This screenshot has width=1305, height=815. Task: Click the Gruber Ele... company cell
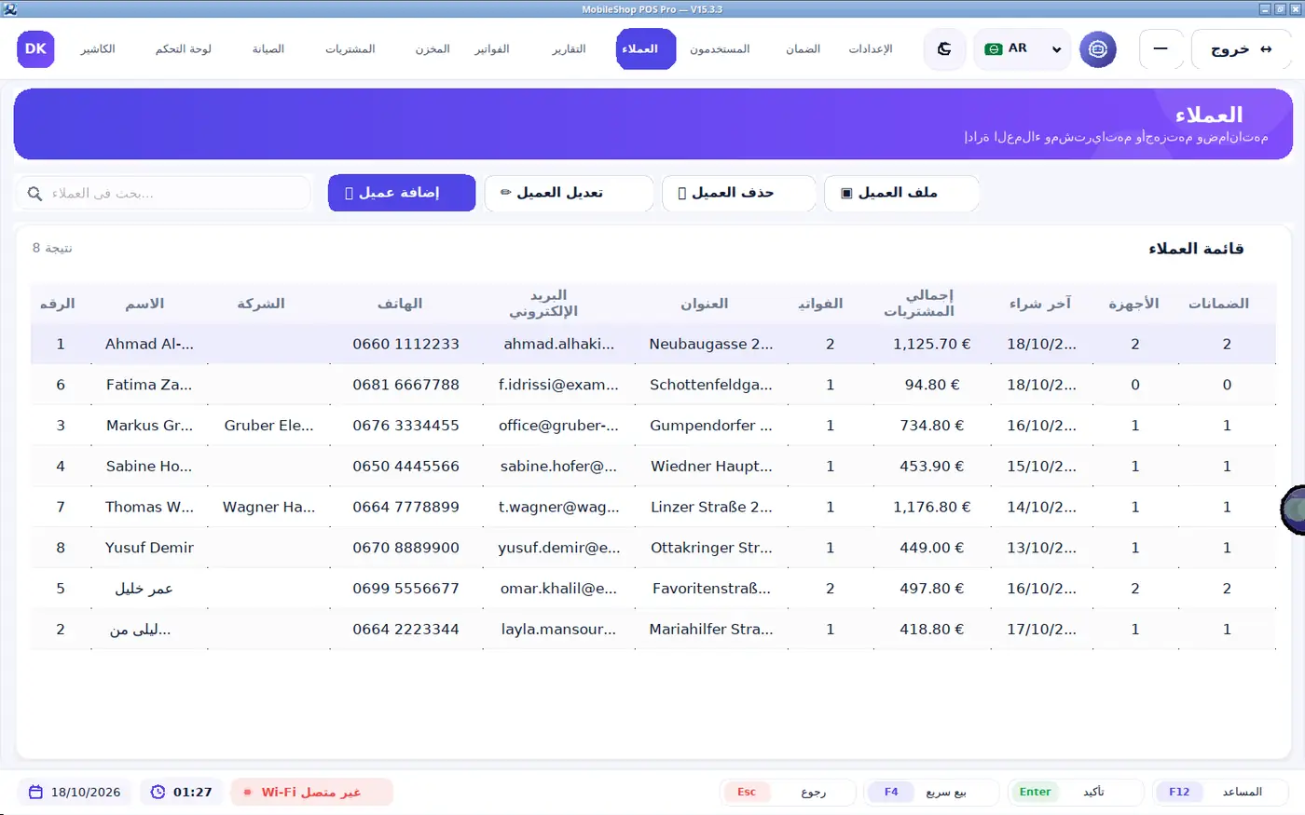click(268, 426)
